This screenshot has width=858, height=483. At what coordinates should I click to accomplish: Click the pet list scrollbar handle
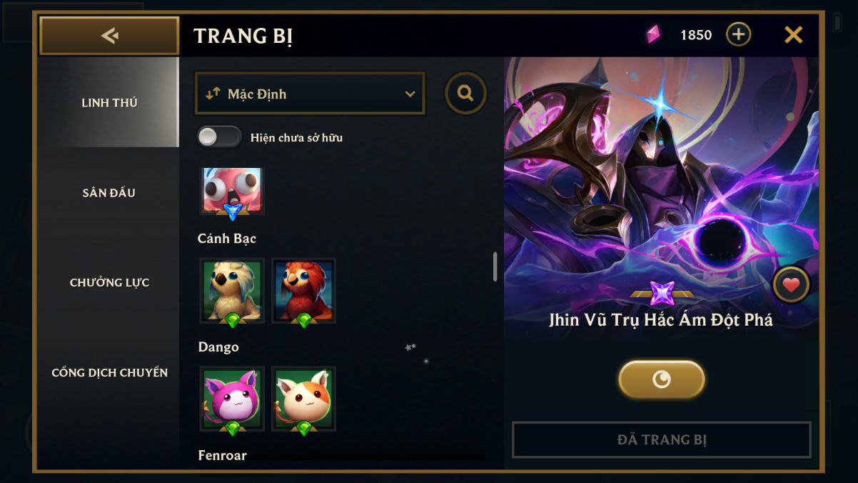(495, 267)
